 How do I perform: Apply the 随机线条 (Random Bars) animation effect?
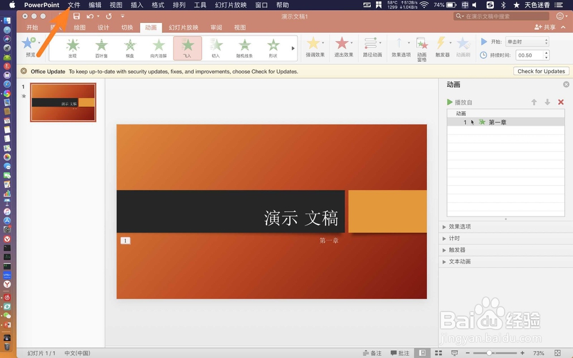point(245,48)
